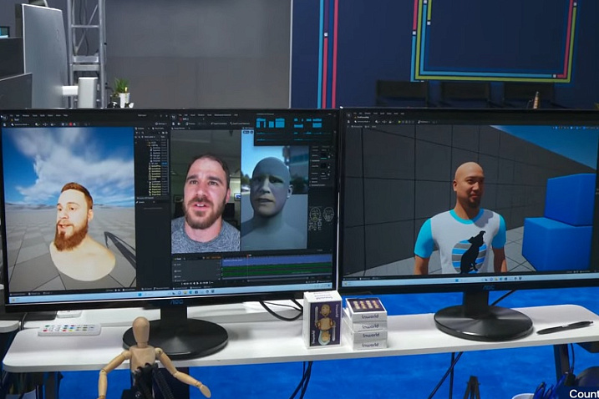Image resolution: width=599 pixels, height=399 pixels.
Task: Click taskbar search on left monitor
Action: tap(150, 294)
